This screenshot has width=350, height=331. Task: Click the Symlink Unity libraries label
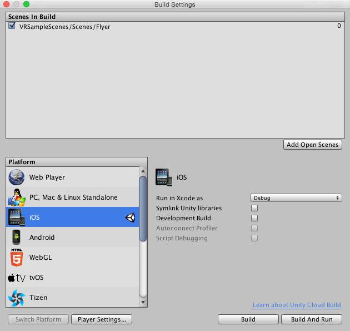189,208
